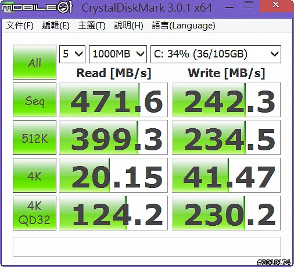Start the 4K QD32 test
The height and width of the screenshot is (267, 294).
click(34, 213)
